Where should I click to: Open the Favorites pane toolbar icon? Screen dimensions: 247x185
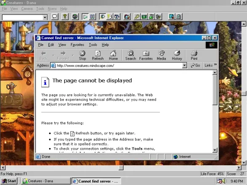pos(146,55)
